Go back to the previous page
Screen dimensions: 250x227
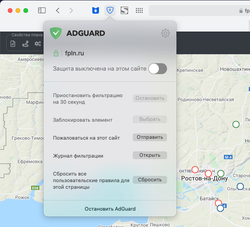click(58, 11)
